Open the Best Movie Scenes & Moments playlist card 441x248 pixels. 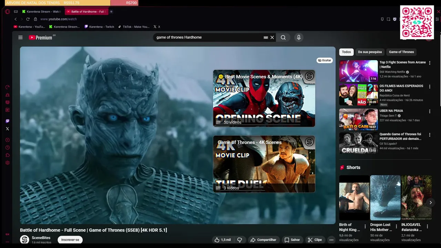tap(264, 98)
